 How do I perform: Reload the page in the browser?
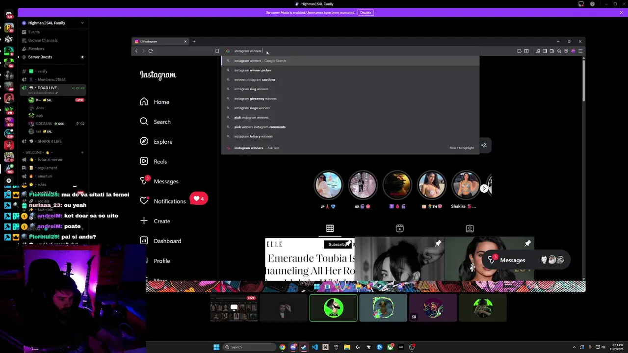151,51
